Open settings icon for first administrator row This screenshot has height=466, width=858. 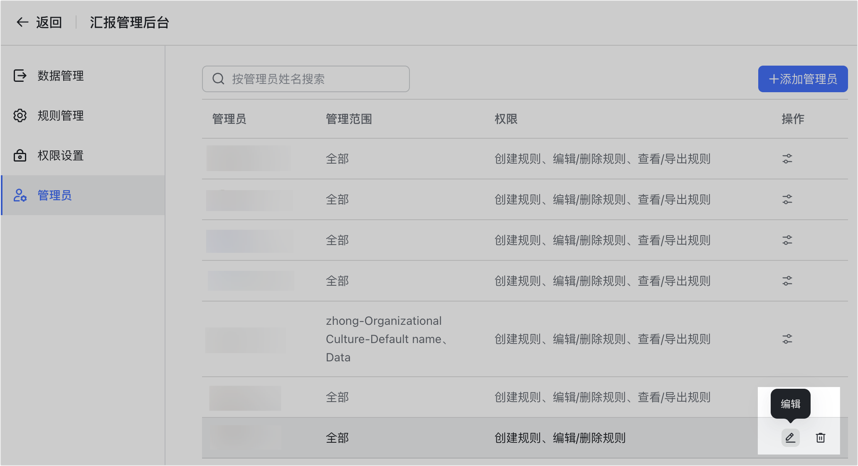pyautogui.click(x=787, y=159)
